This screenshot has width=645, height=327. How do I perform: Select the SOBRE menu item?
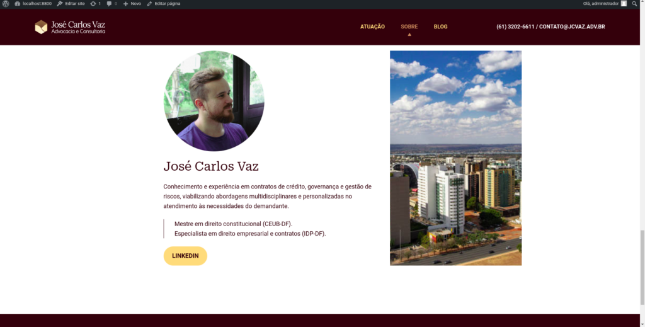[x=409, y=26]
